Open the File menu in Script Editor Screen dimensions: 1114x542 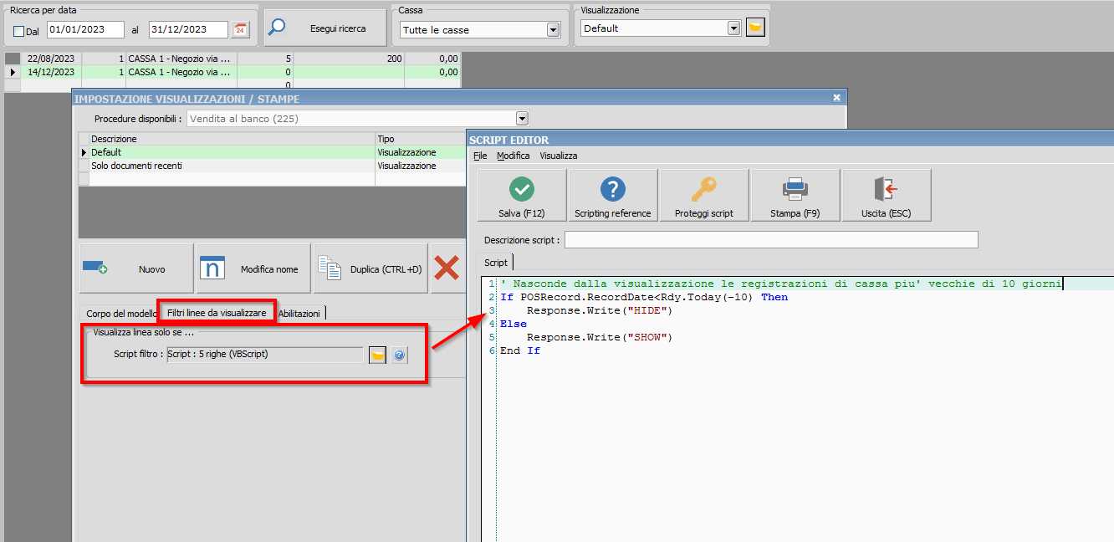480,156
